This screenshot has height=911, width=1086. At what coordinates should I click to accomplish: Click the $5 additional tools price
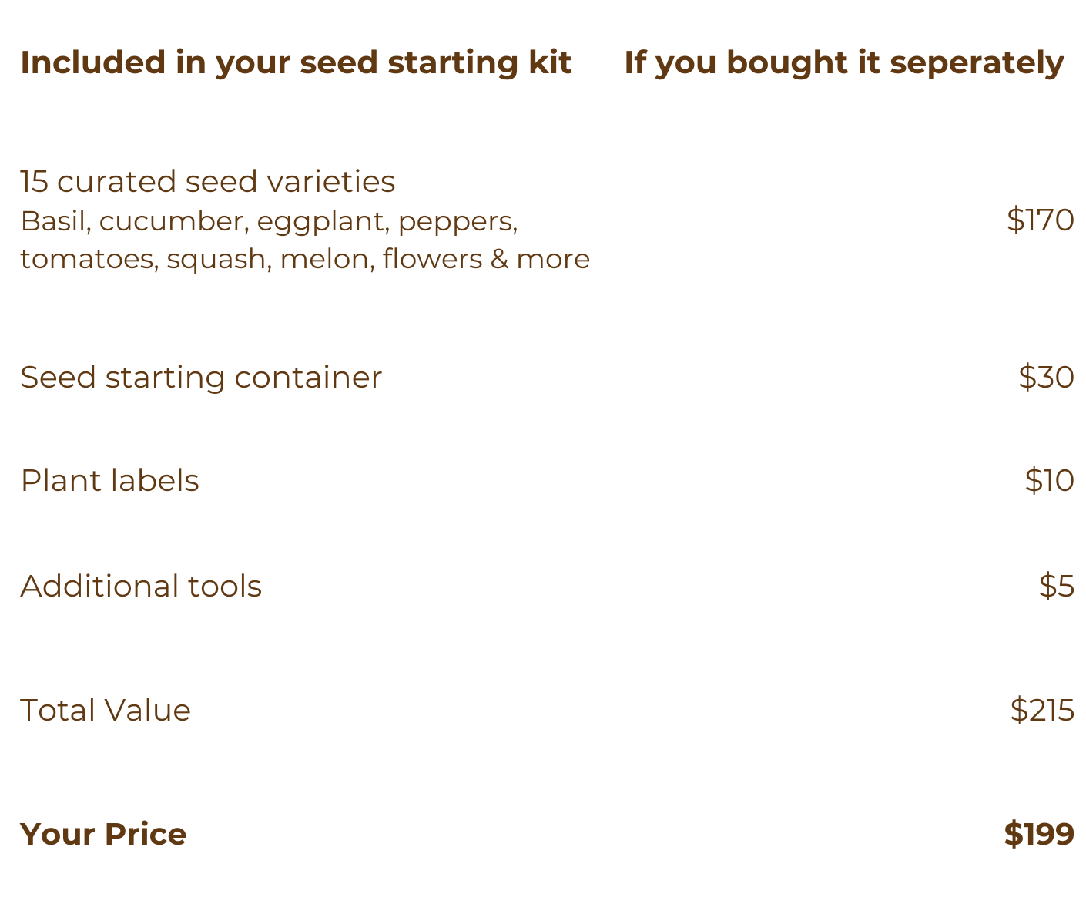pos(1056,587)
